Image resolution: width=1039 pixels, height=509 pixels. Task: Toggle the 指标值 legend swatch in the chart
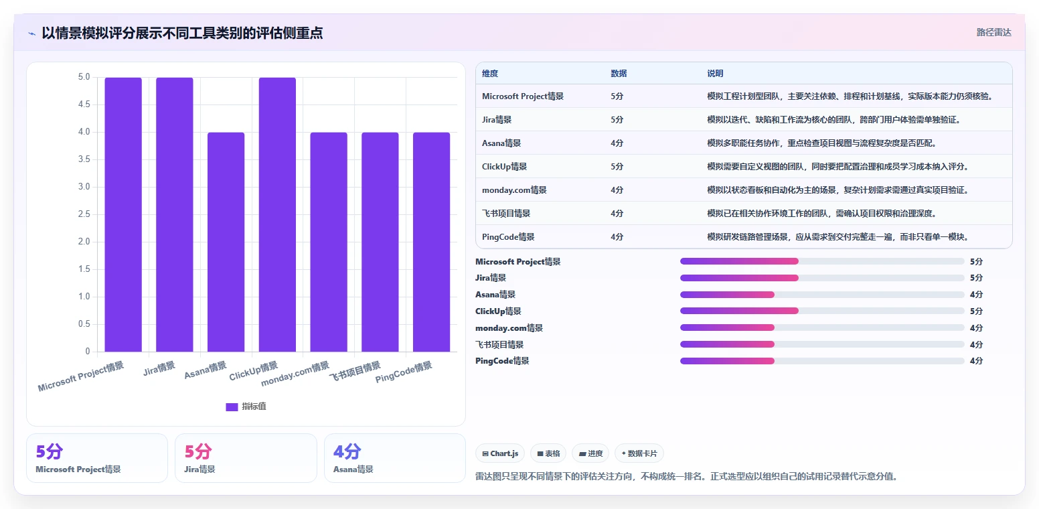(x=232, y=407)
